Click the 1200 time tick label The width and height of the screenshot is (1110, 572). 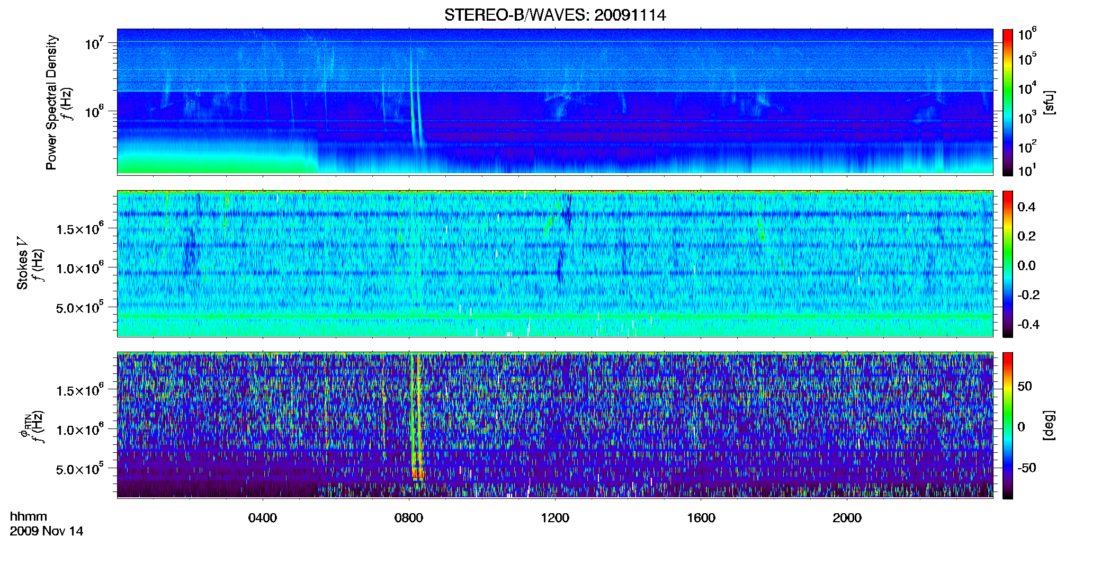555,518
